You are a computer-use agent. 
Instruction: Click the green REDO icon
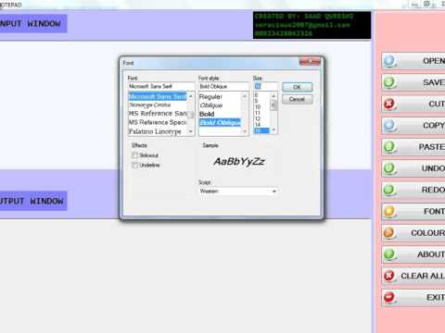[389, 190]
